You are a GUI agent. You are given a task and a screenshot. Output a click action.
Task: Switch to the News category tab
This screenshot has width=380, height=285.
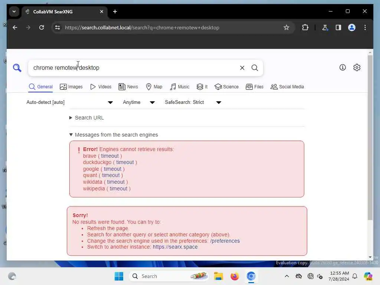click(128, 87)
